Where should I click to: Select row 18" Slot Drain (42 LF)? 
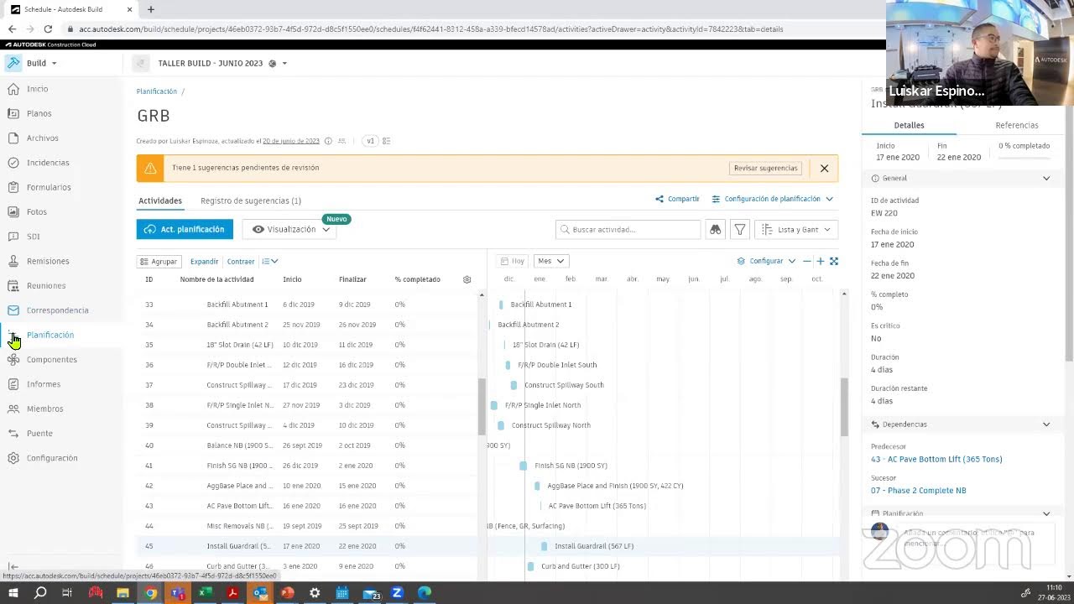309,345
